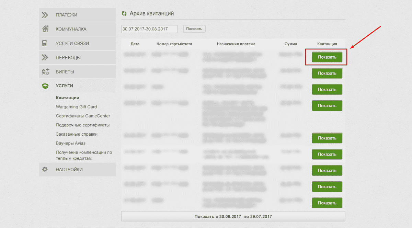
Task: Expand the Настройки section
Action: tap(69, 170)
